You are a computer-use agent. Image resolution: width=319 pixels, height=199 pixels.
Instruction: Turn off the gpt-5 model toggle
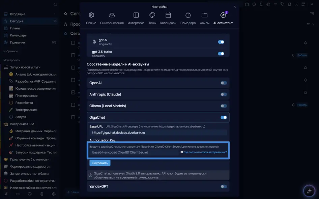click(x=221, y=42)
